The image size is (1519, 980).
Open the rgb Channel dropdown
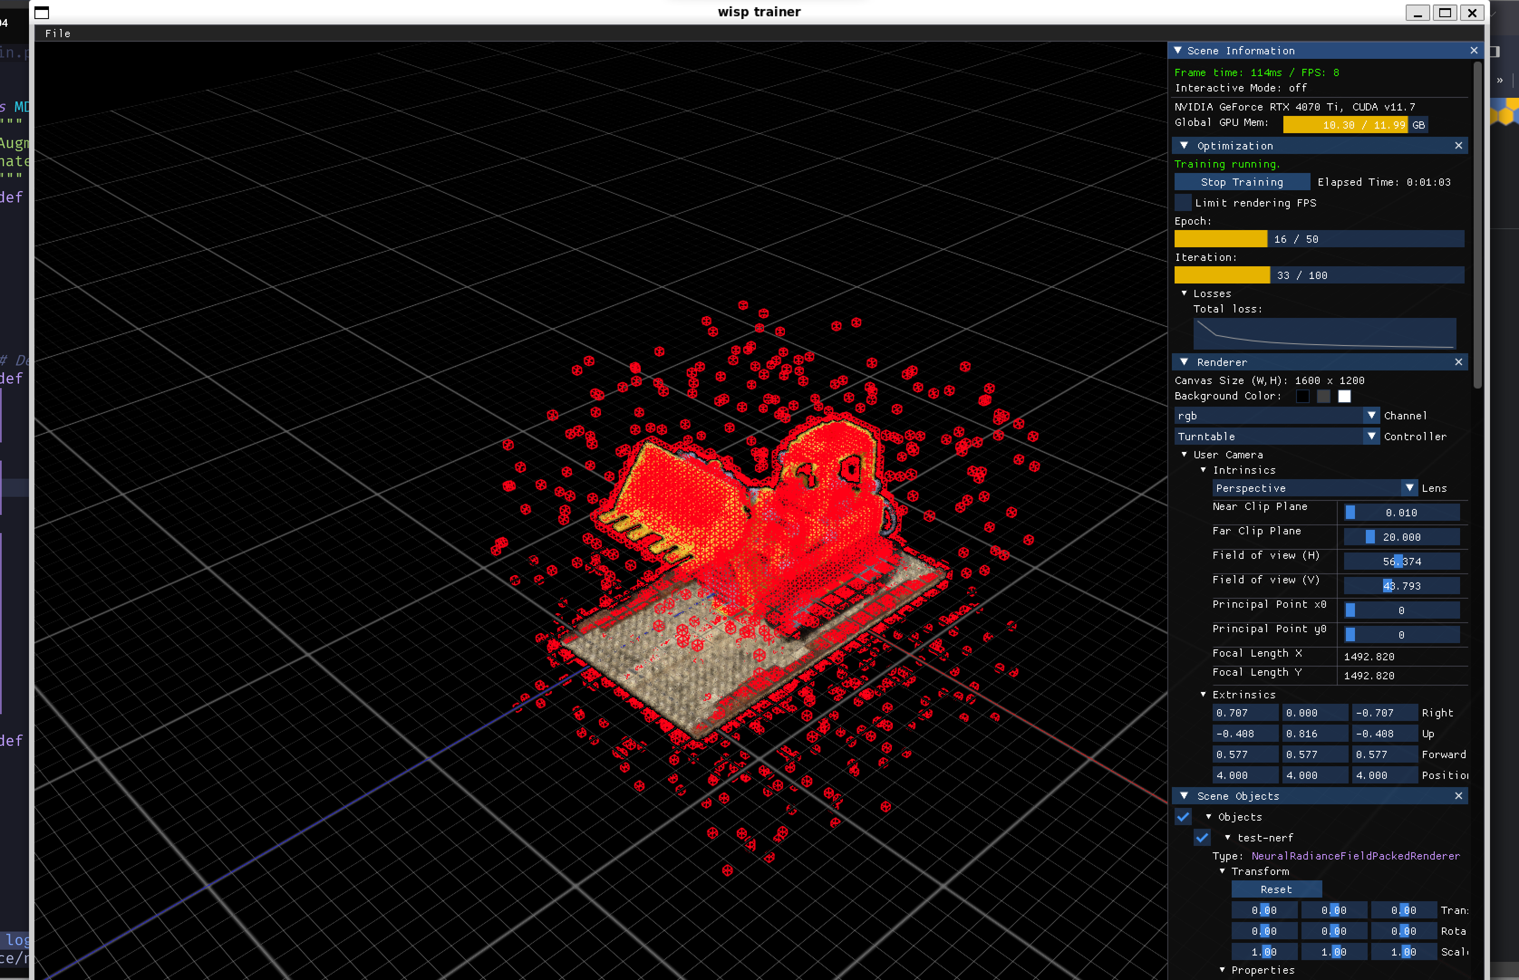1277,416
